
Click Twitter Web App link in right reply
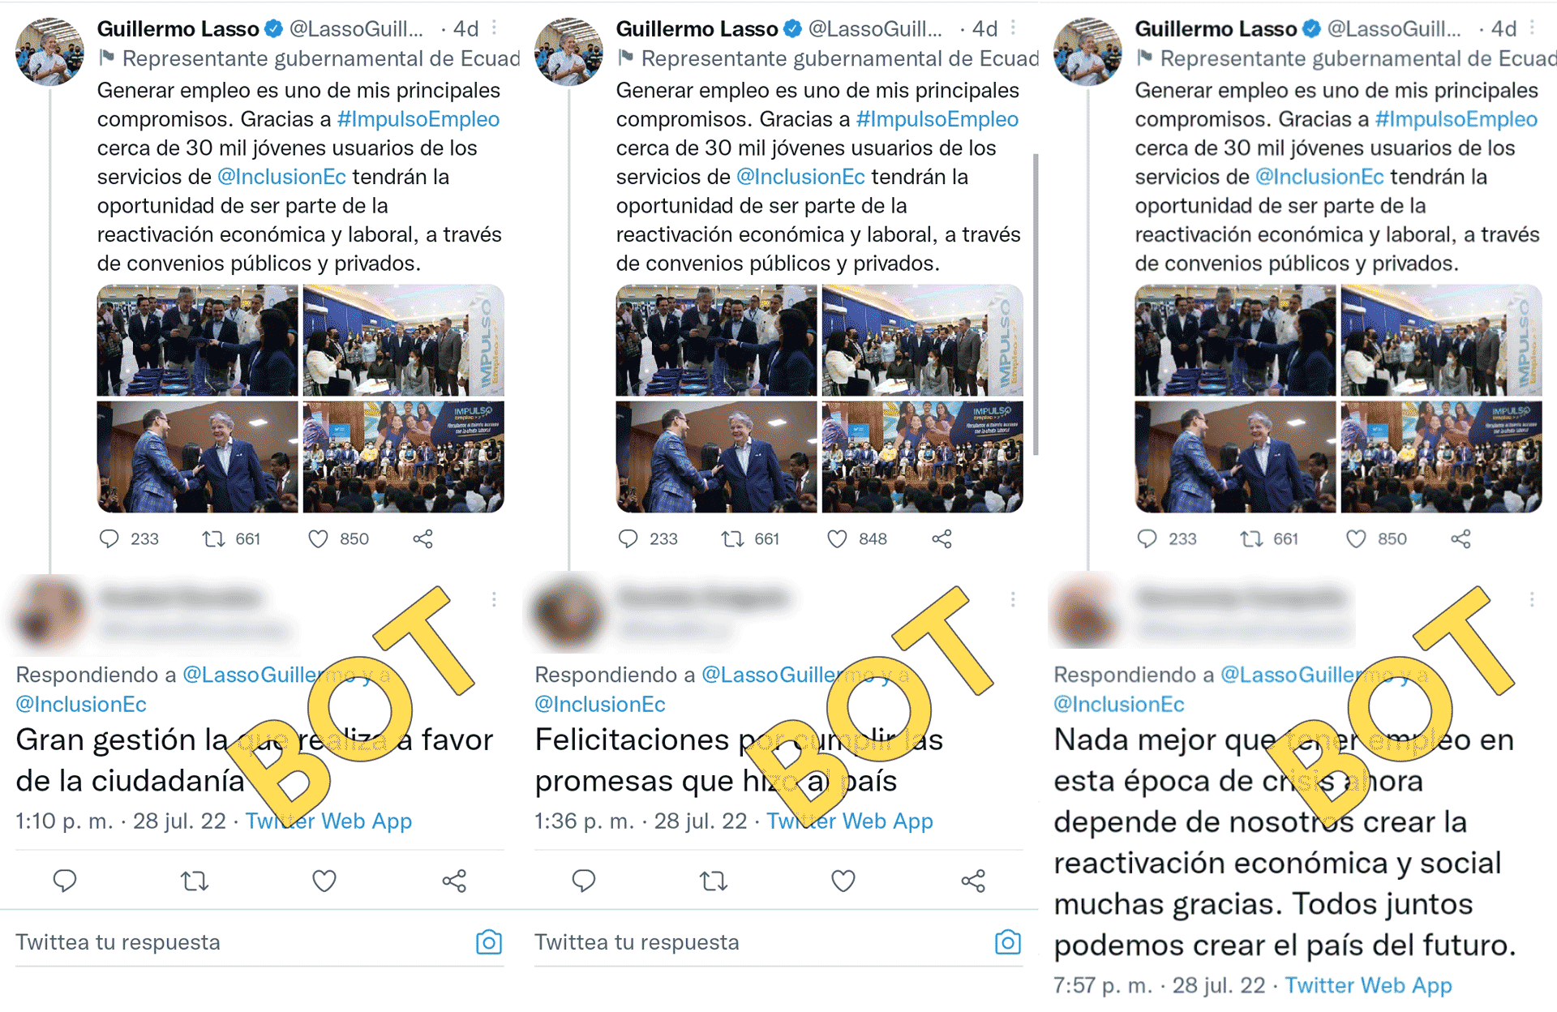(1369, 985)
